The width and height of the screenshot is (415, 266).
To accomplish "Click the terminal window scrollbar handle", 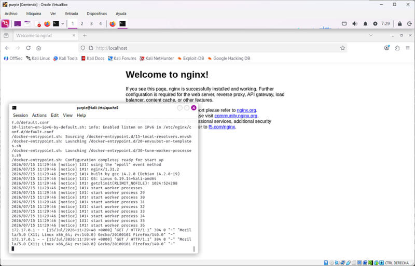I will pos(194,249).
